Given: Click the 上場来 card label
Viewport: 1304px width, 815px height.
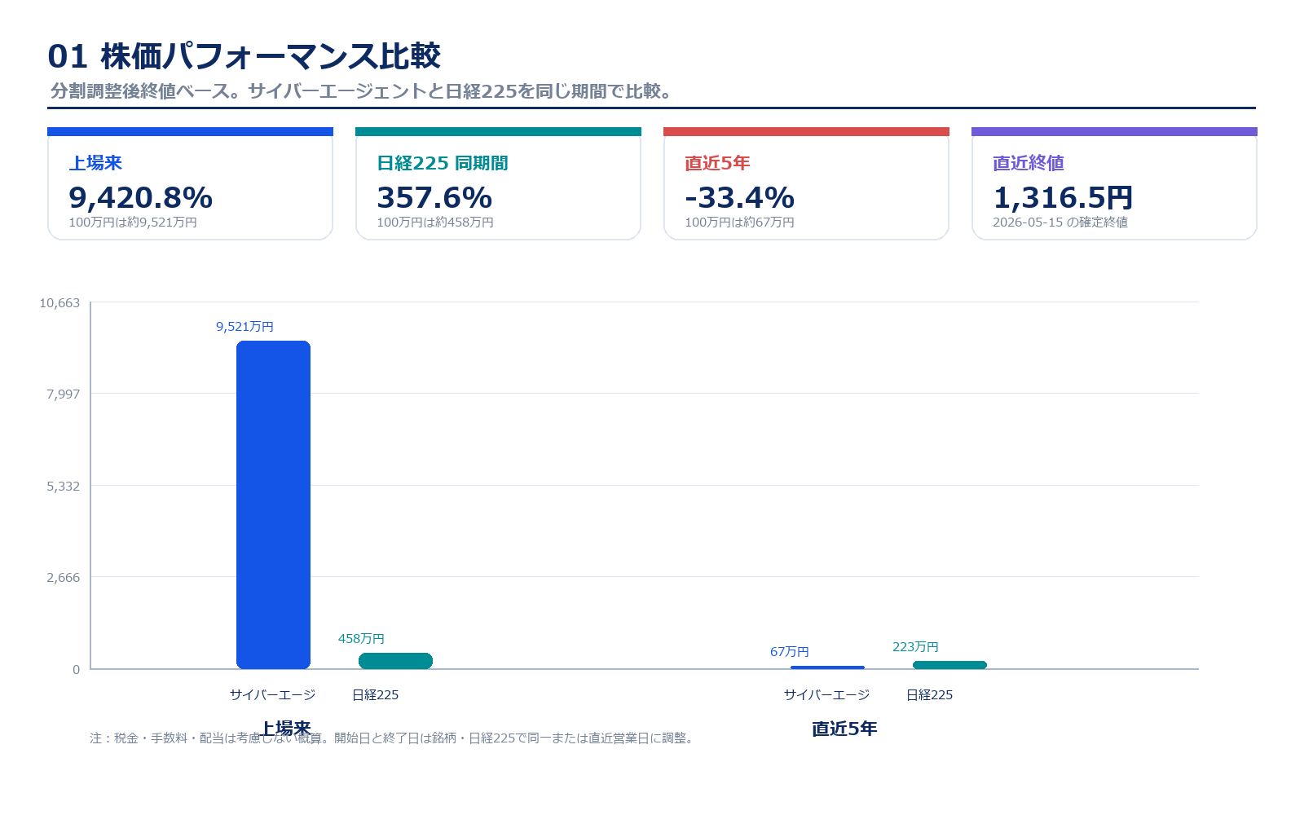Looking at the screenshot, I should [x=95, y=163].
